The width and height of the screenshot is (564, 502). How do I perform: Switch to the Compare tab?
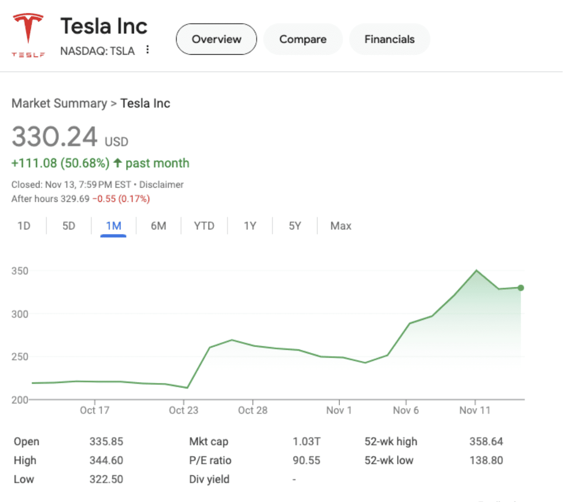click(x=303, y=40)
